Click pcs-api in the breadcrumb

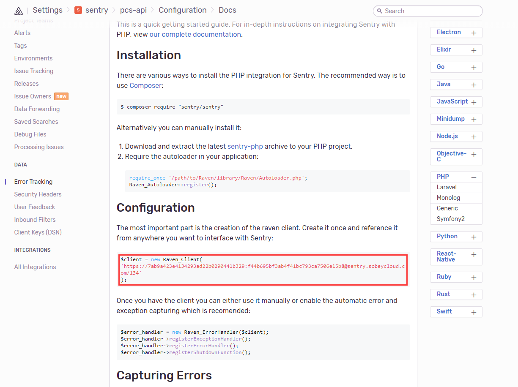pos(133,10)
